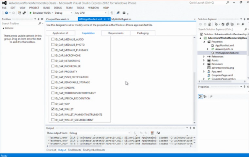Show the Error List panel

(51, 150)
